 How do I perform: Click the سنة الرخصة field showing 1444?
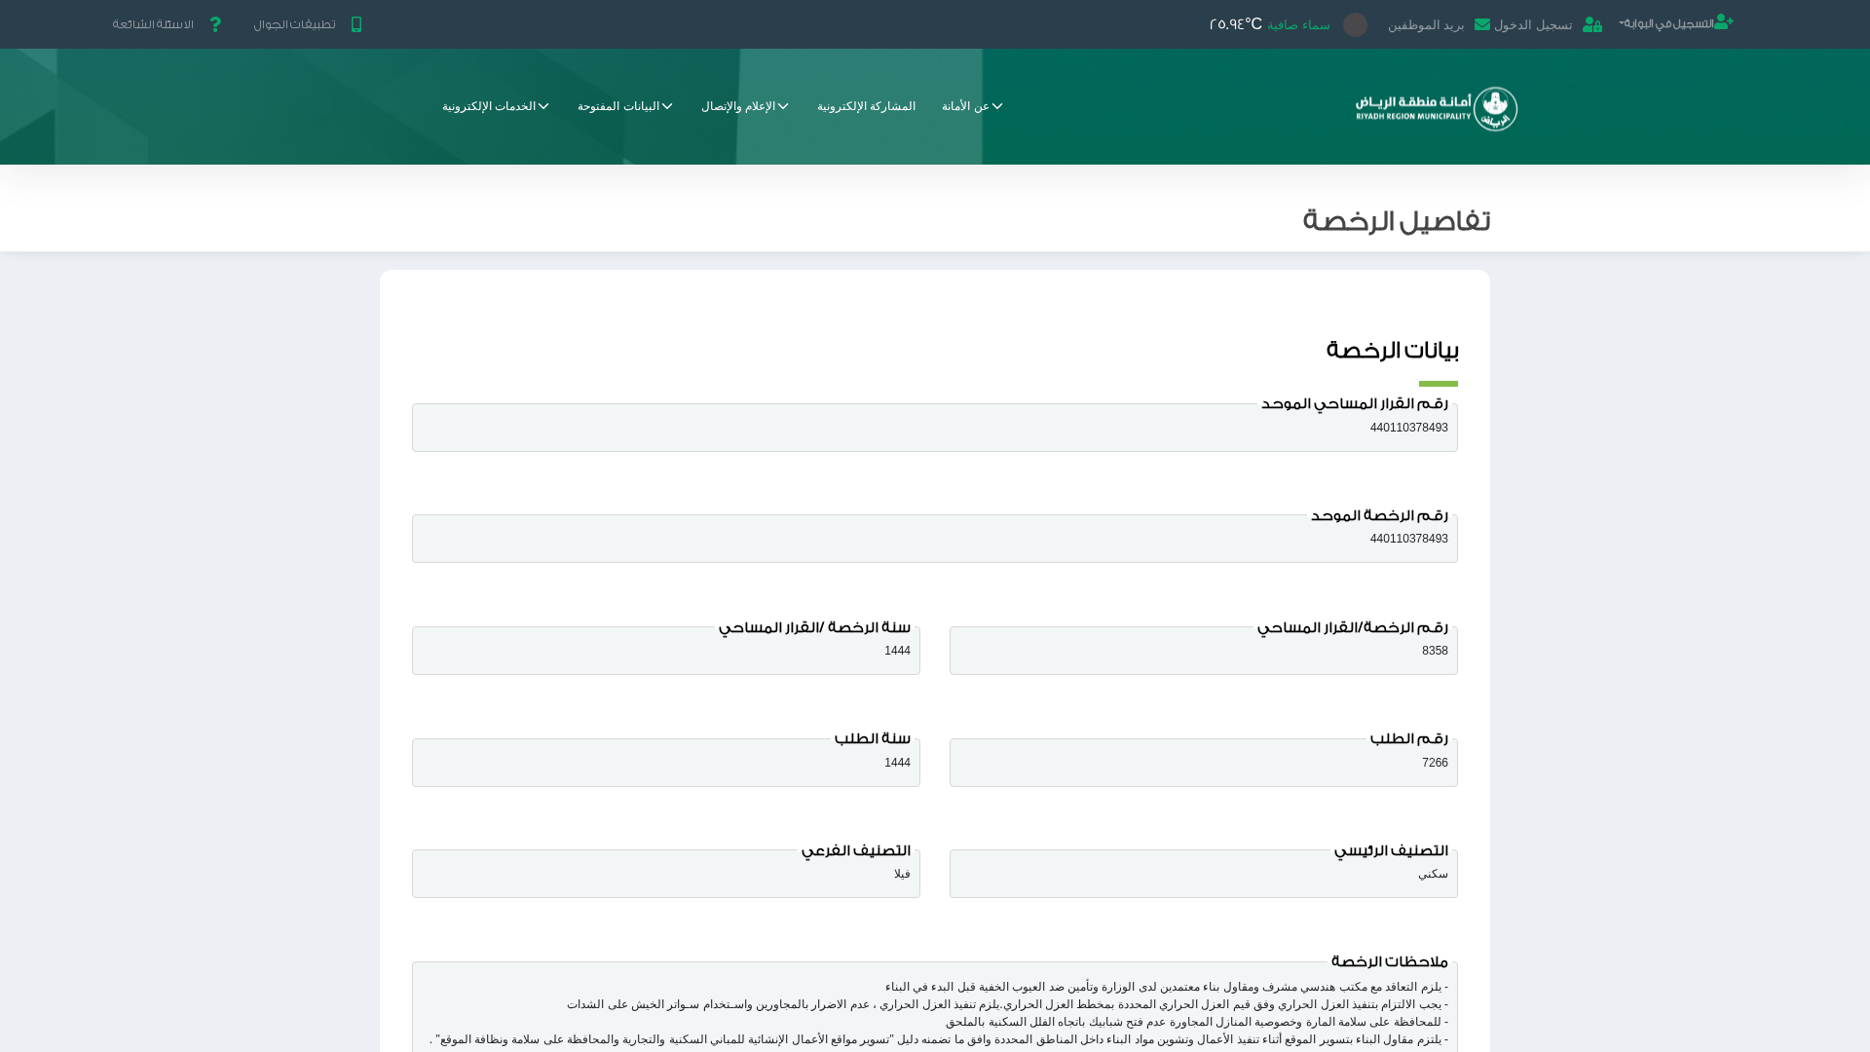click(x=666, y=651)
